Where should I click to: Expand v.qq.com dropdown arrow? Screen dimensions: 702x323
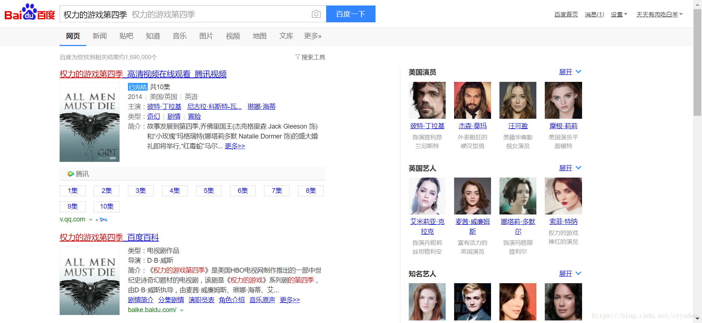(91, 220)
